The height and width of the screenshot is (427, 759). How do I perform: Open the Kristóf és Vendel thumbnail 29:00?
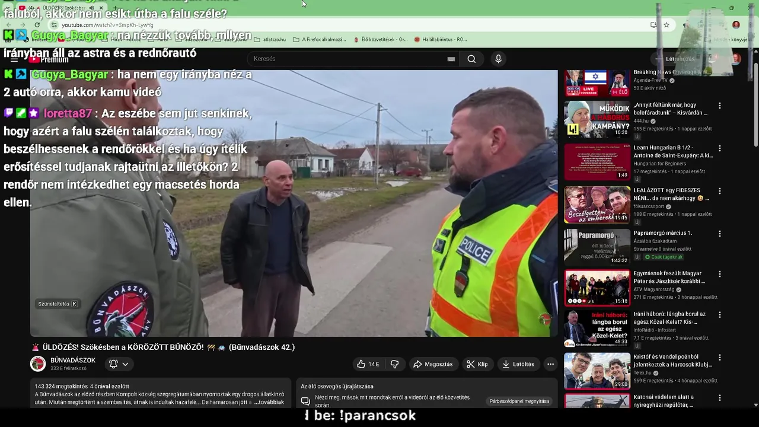tap(597, 371)
